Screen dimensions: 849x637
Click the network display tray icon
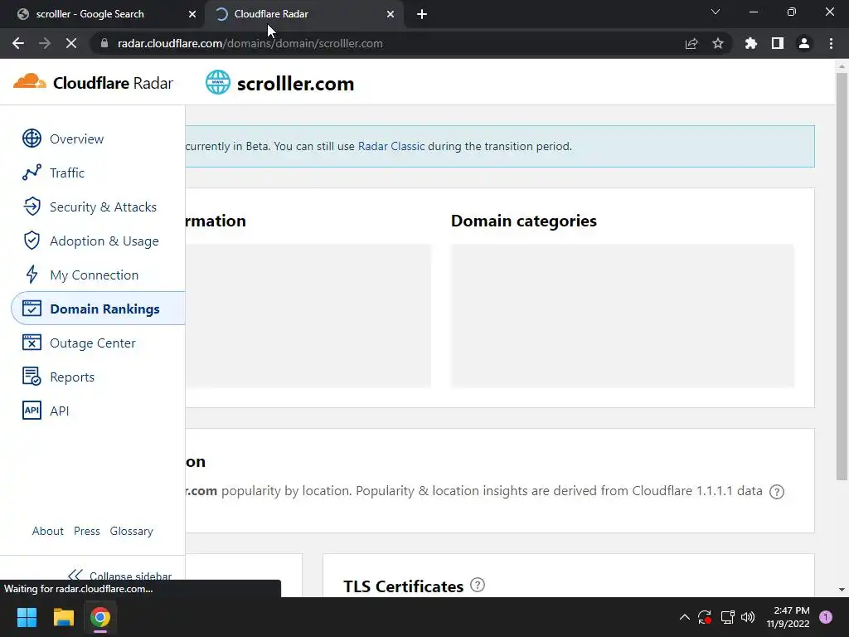[x=727, y=617]
